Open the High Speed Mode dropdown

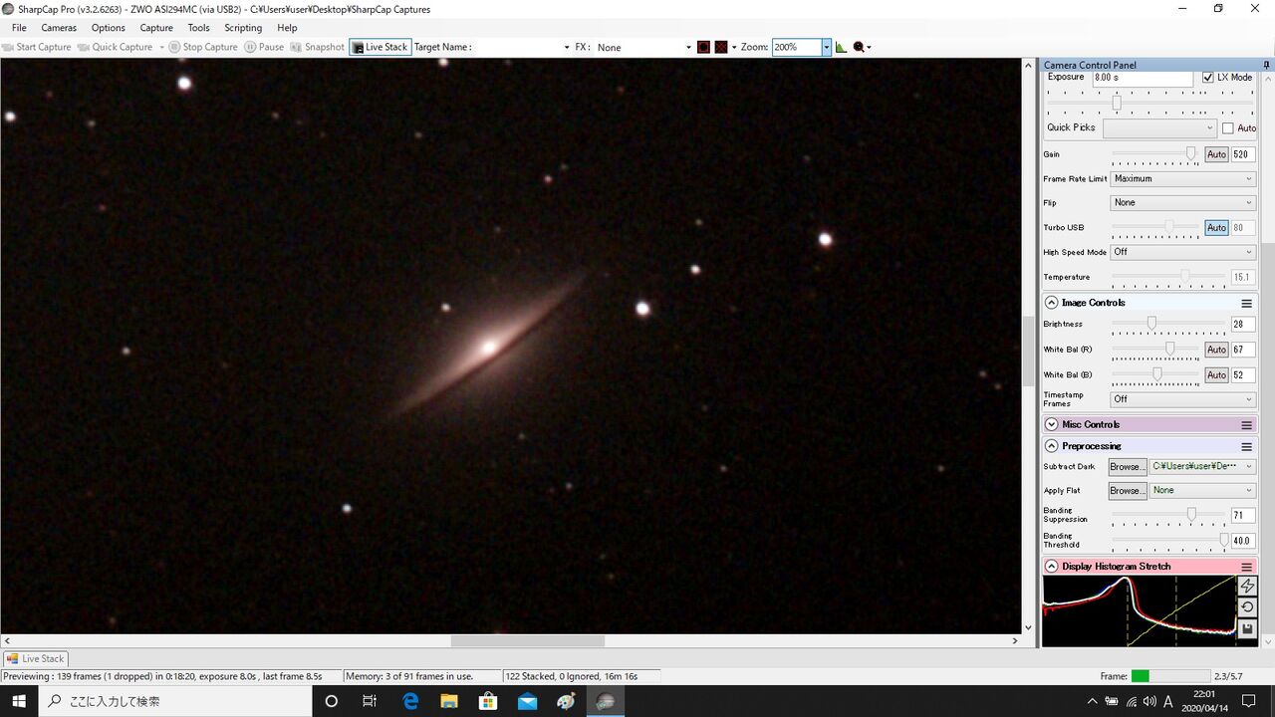1183,253
